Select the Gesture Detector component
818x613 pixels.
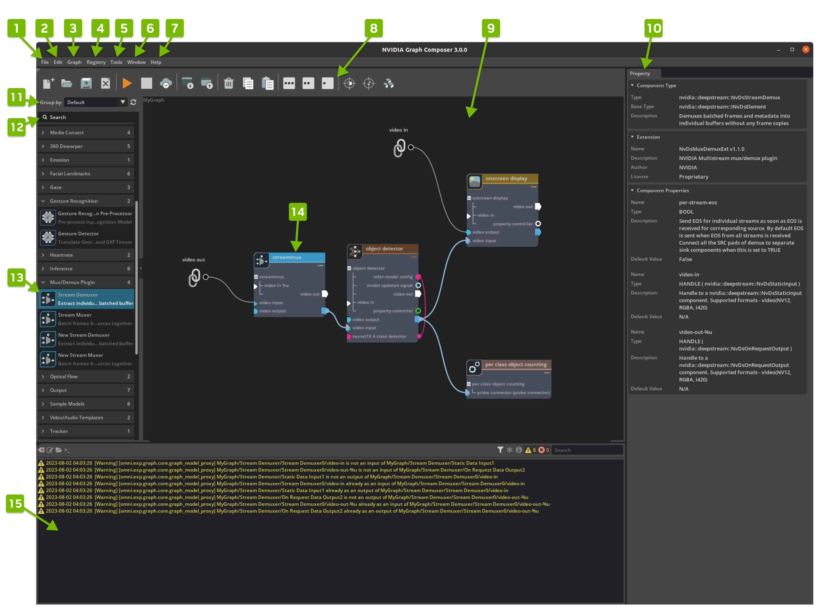[x=86, y=238]
